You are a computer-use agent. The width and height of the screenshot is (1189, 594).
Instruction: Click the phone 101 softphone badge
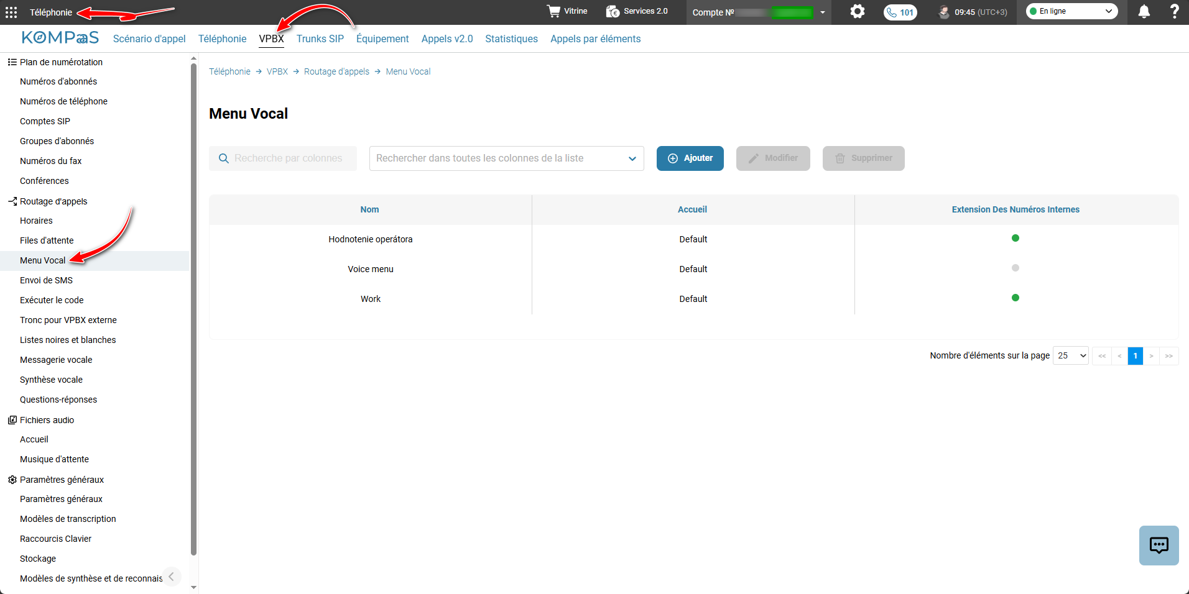(900, 12)
